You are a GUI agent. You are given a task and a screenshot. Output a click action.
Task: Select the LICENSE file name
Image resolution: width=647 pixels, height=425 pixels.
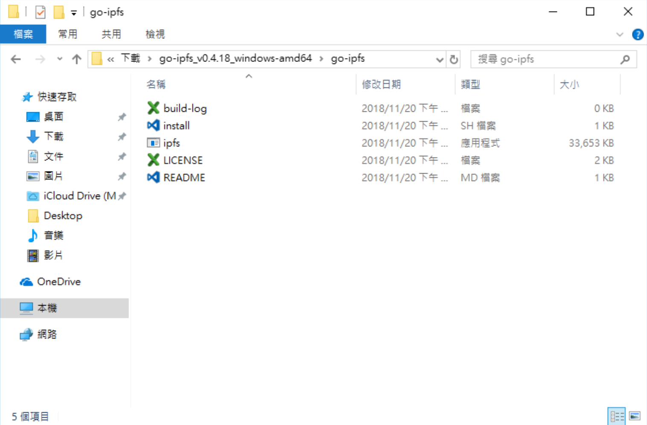coord(183,160)
